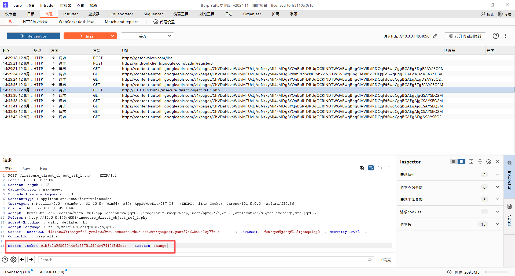Viewport: 515px width, 276px height.
Task: Expand all Inspector sections icon
Action: [x=471, y=162]
